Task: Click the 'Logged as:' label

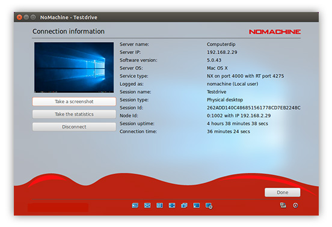Action: 132,84
